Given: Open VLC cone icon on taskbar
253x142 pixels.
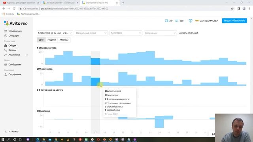Looking at the screenshot, I should pyautogui.click(x=68, y=139).
